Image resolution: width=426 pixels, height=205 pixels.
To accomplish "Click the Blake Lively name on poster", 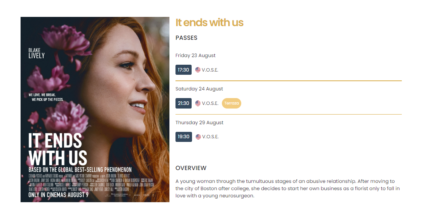I will coord(36,53).
